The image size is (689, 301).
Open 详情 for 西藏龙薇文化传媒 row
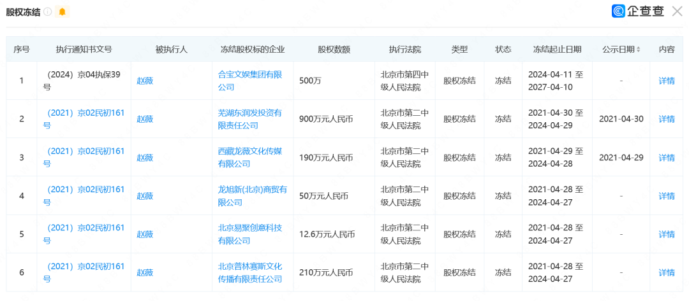[x=667, y=158]
